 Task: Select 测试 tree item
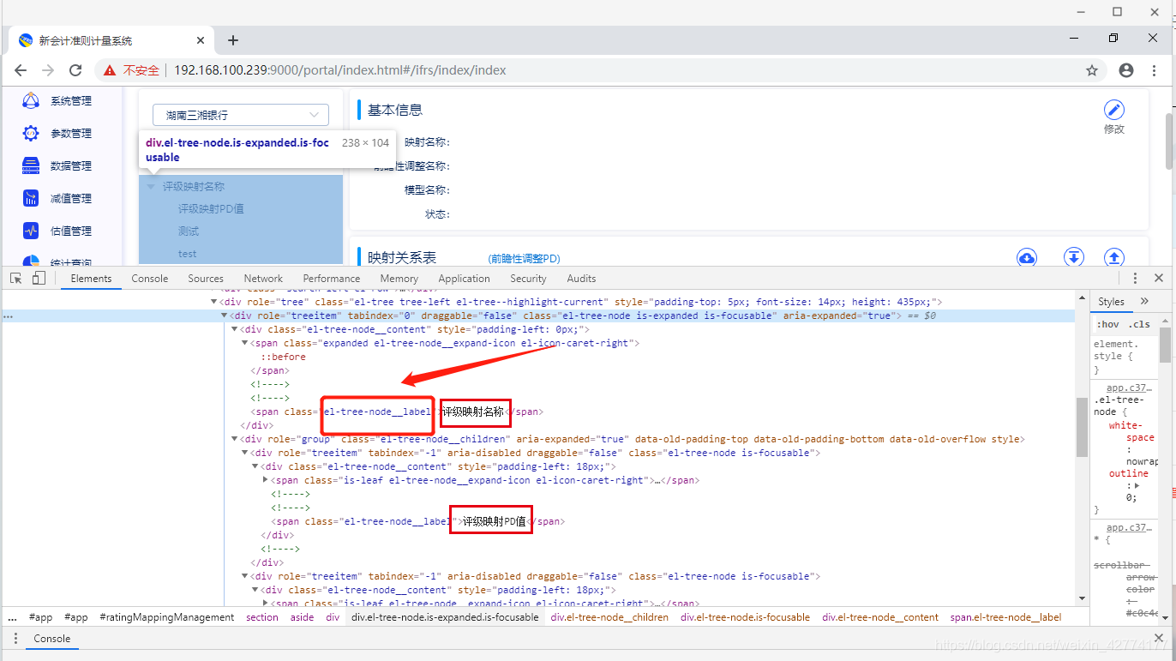(188, 231)
